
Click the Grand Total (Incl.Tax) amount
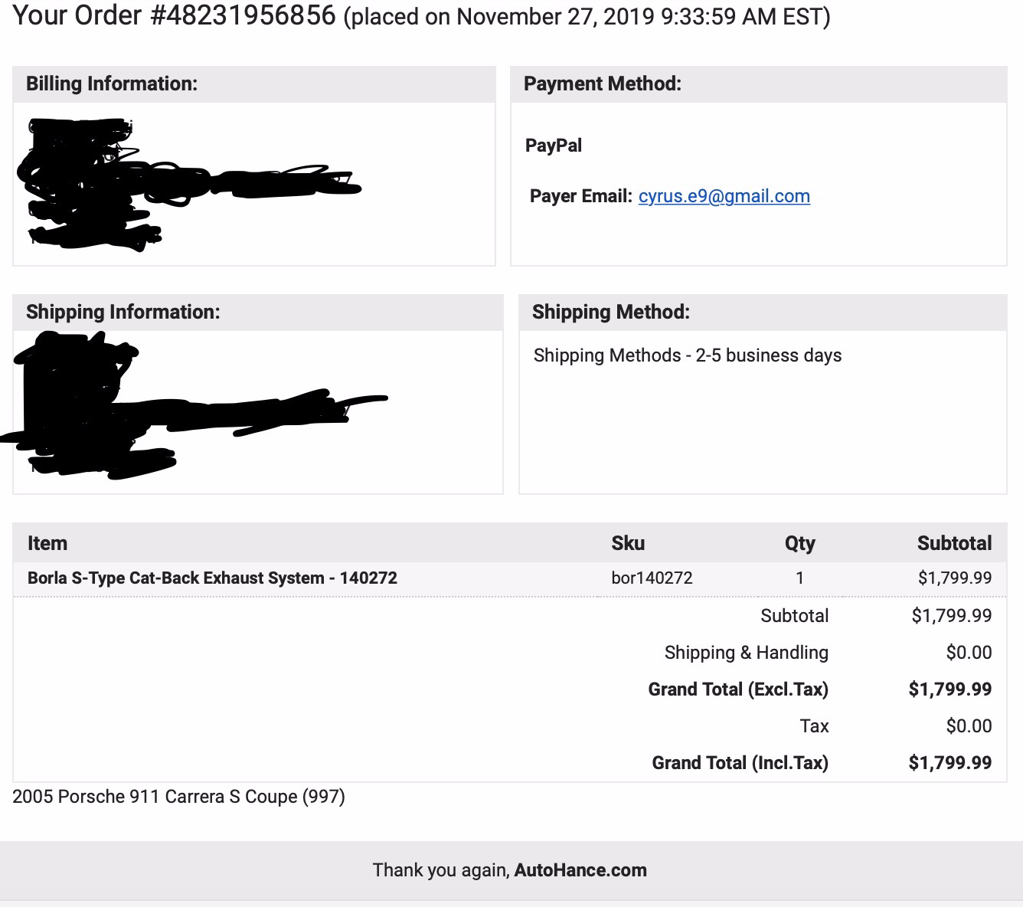(950, 763)
